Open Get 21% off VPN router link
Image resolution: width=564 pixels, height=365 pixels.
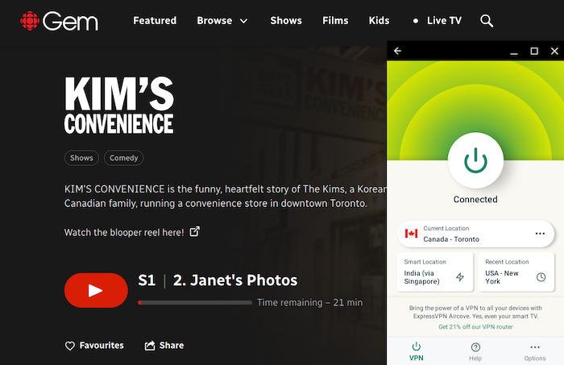(475, 327)
